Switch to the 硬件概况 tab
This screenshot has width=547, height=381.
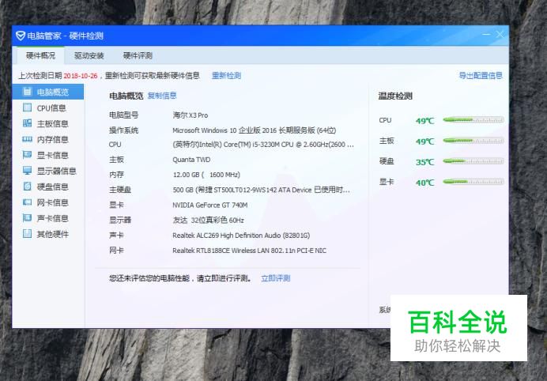click(x=41, y=55)
